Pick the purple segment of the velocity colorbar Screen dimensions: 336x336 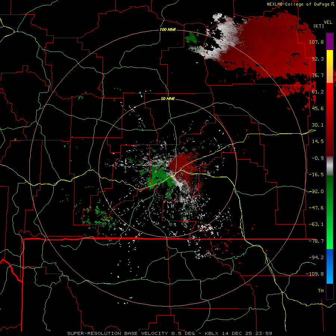(x=330, y=41)
